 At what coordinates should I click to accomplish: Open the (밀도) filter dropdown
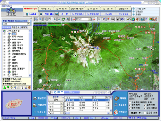(x=62, y=113)
